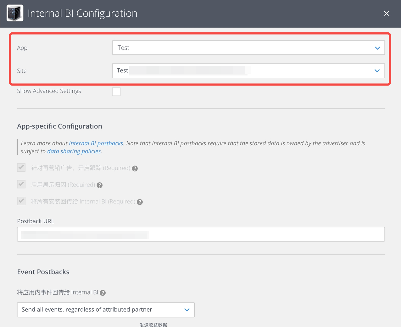
Task: Click into the Postback URL input field
Action: click(x=201, y=234)
